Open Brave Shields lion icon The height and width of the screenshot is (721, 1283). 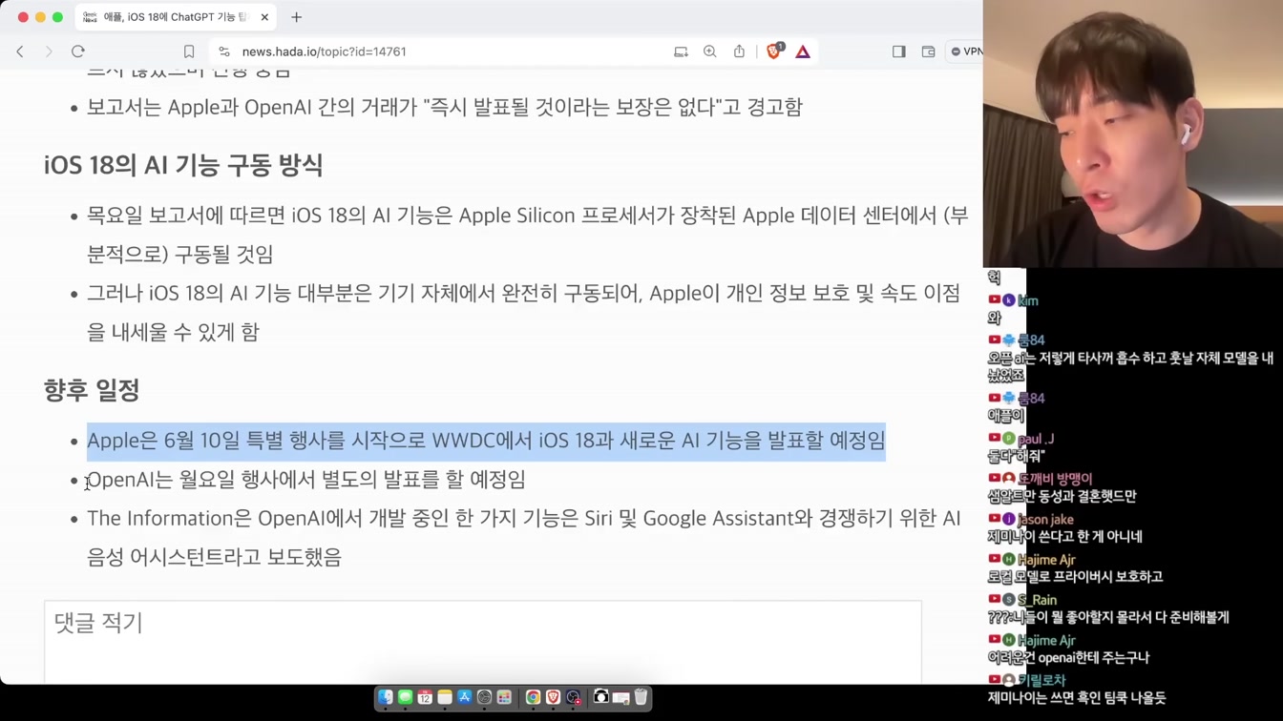tap(774, 51)
